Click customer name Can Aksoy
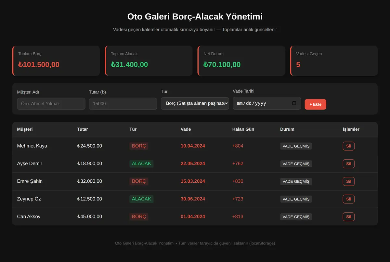Image resolution: width=390 pixels, height=262 pixels. (x=29, y=216)
